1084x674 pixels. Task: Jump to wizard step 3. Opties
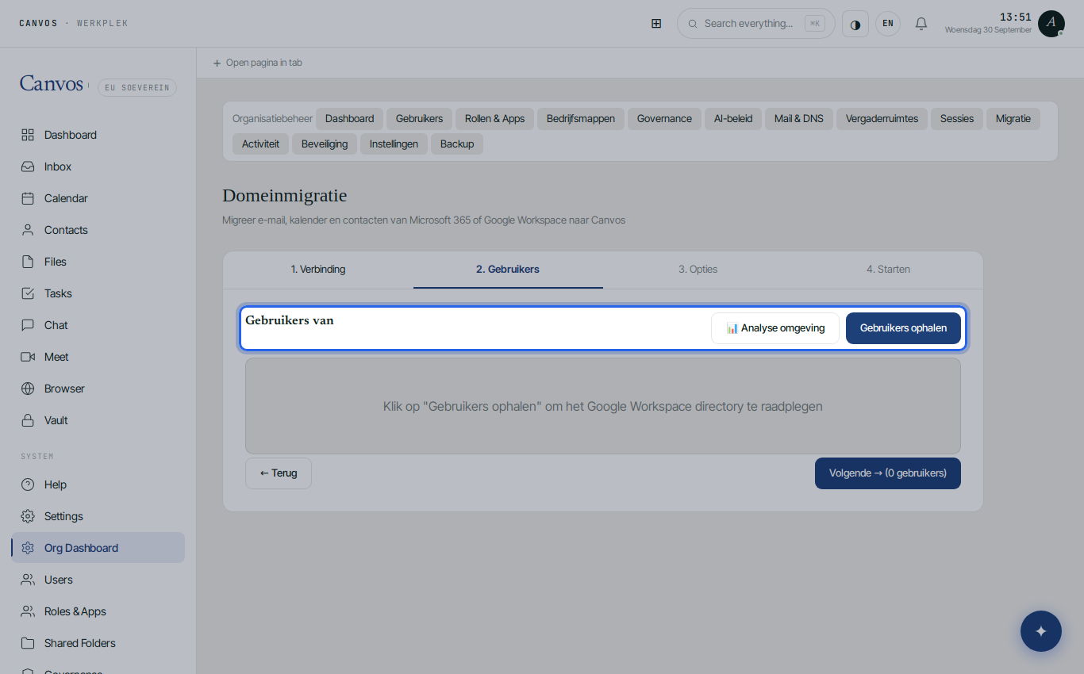point(698,270)
